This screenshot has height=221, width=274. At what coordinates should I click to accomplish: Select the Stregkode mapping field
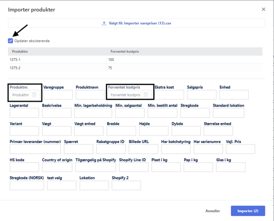(195, 113)
